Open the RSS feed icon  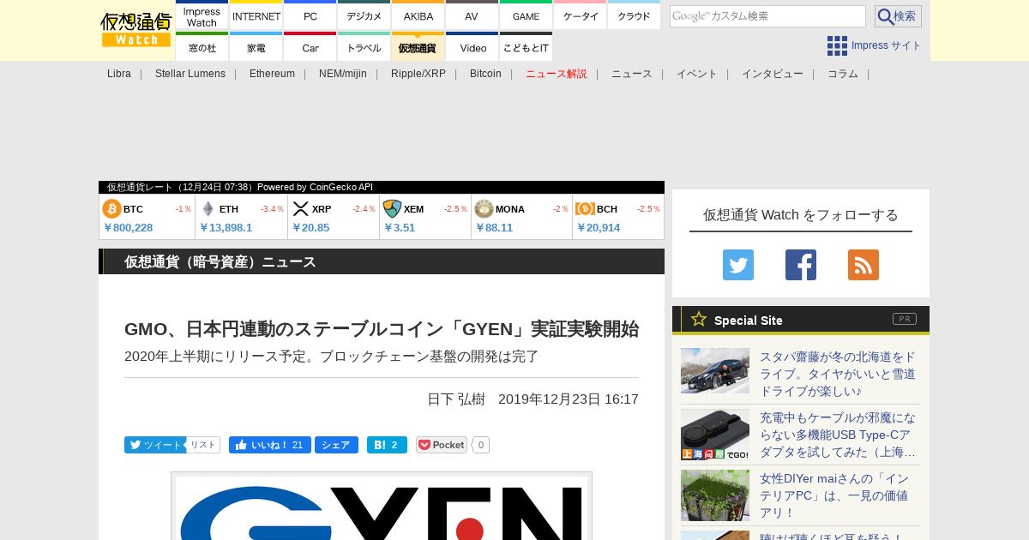864,265
